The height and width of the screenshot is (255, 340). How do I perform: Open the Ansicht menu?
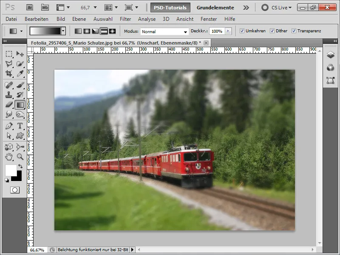point(185,19)
